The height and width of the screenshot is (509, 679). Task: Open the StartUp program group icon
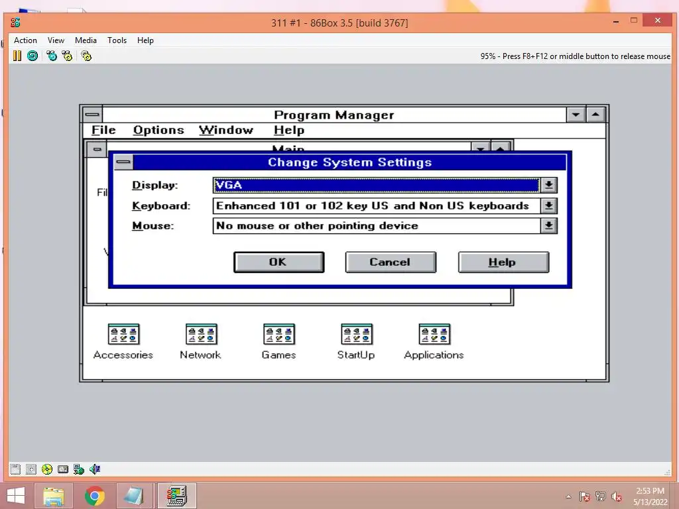356,334
